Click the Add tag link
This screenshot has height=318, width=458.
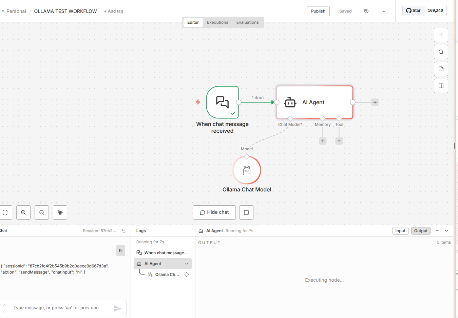114,11
